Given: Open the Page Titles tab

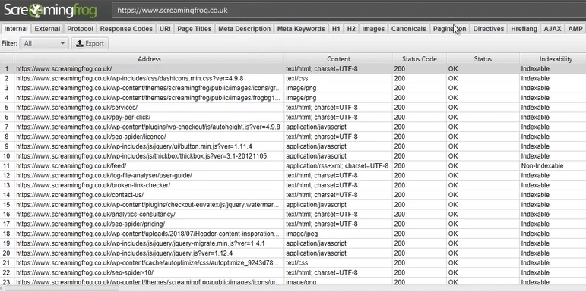Looking at the screenshot, I should [x=195, y=29].
